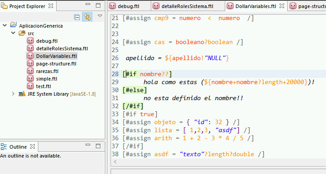326x174 pixels.
Task: Select the JRE System Library label
Action: (x=48, y=94)
